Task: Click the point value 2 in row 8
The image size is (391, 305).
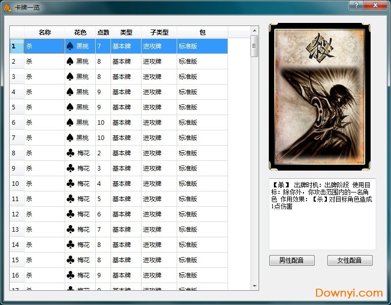Action: (99, 153)
